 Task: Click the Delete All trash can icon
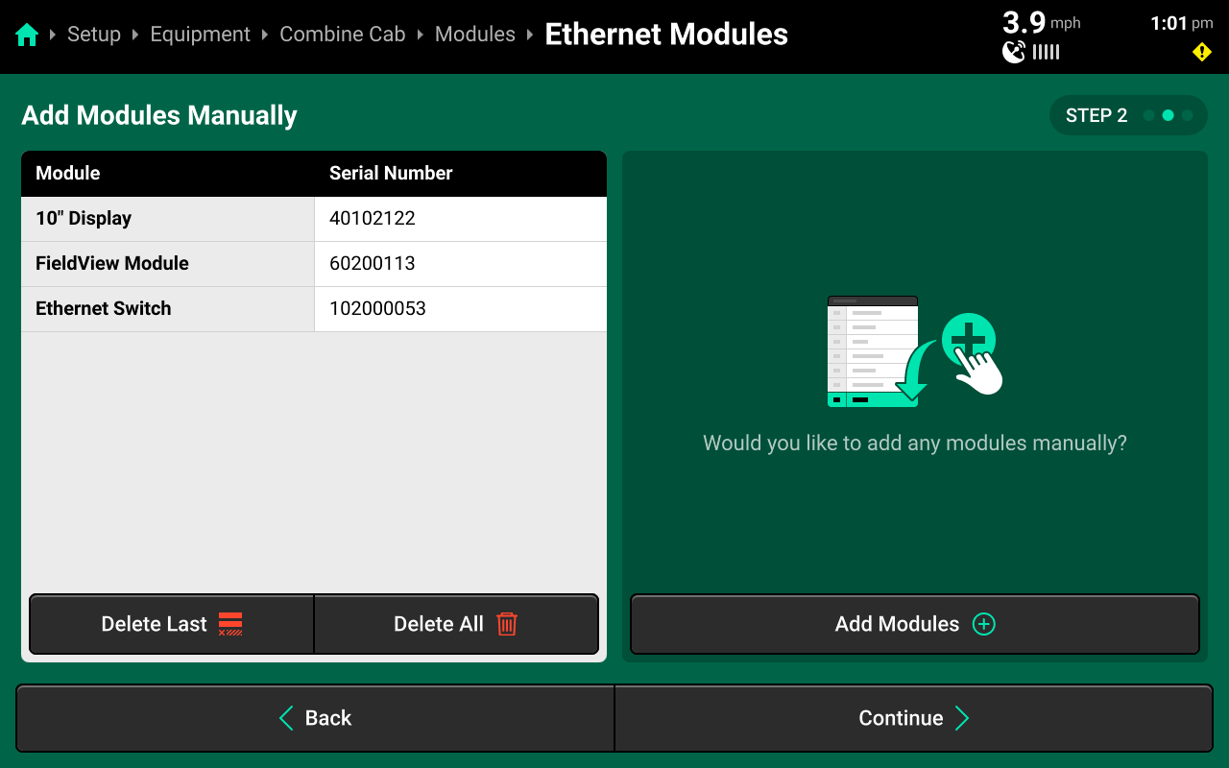(507, 624)
